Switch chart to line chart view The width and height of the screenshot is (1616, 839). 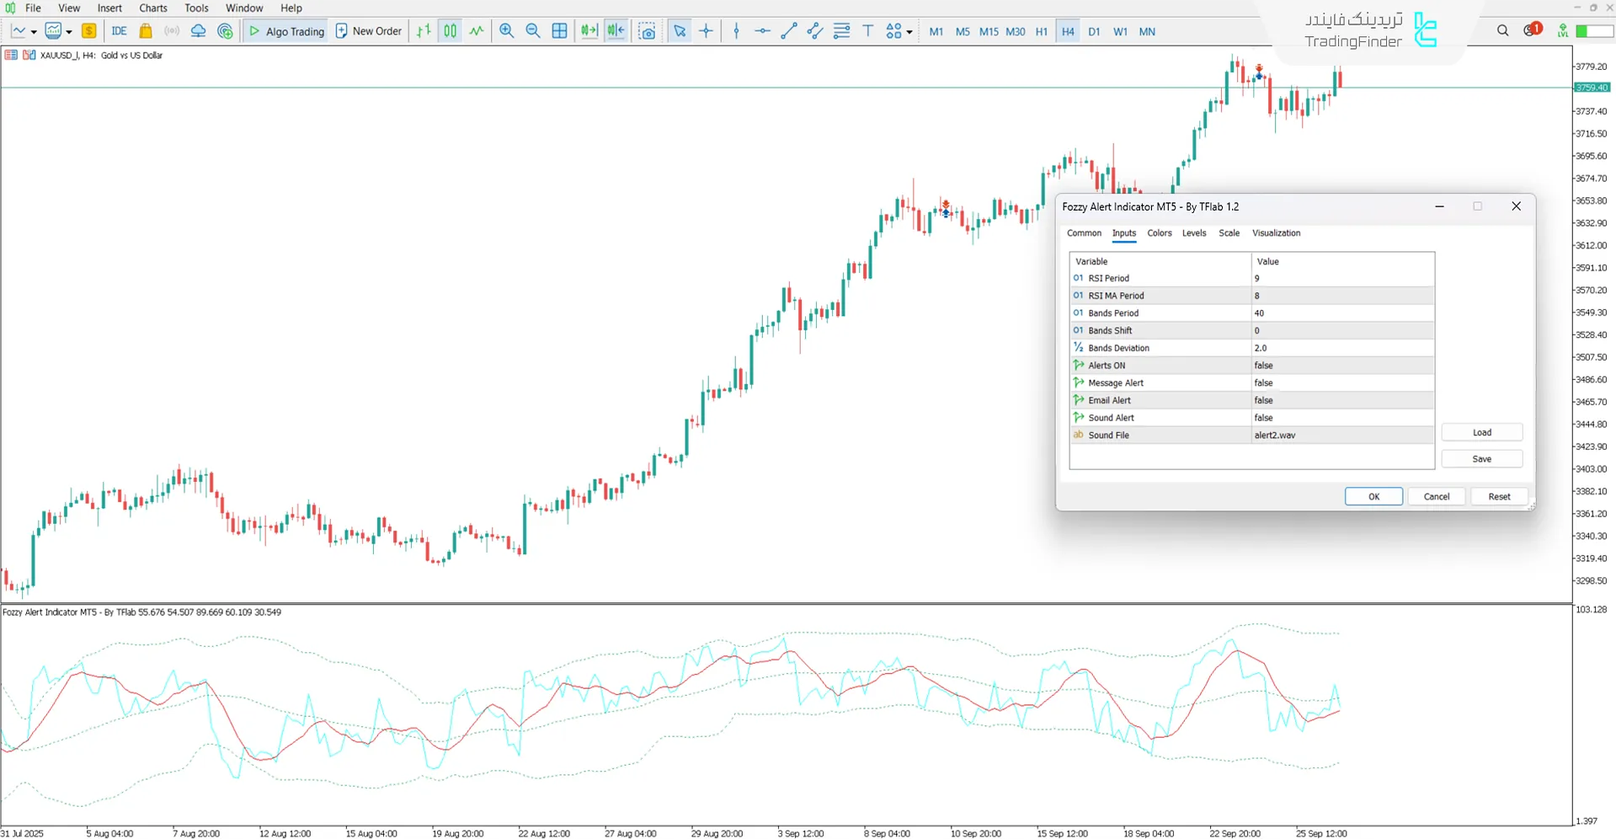[477, 31]
